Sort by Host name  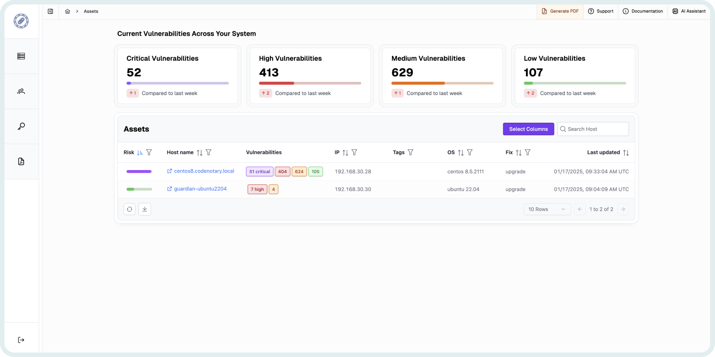tap(200, 153)
